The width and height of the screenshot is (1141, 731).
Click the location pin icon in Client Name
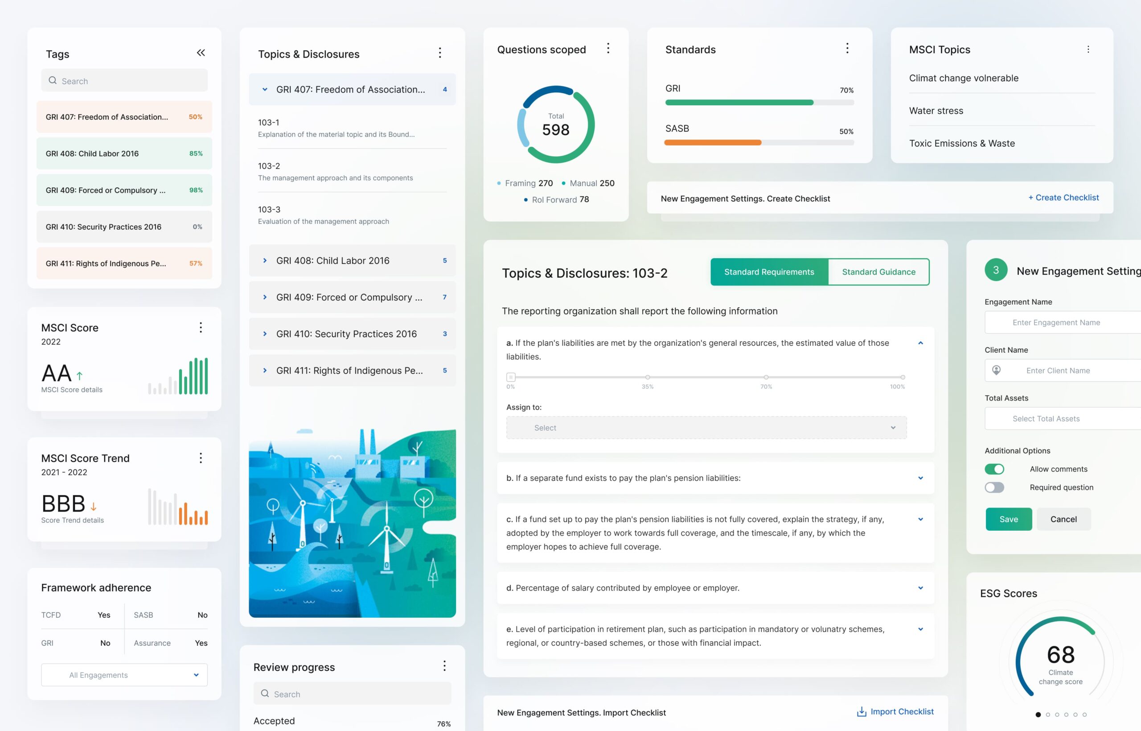pos(996,370)
